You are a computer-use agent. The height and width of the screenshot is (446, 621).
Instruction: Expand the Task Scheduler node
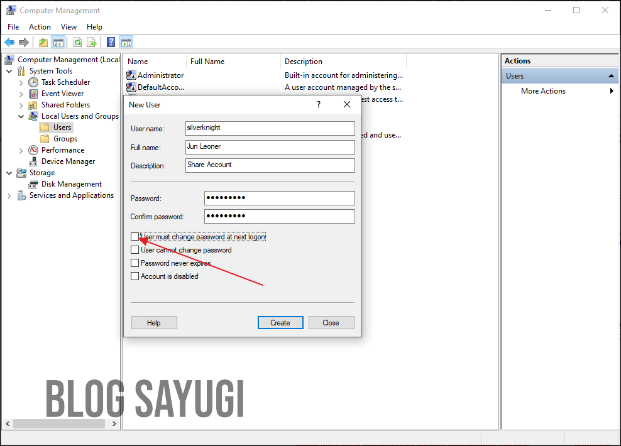[21, 83]
